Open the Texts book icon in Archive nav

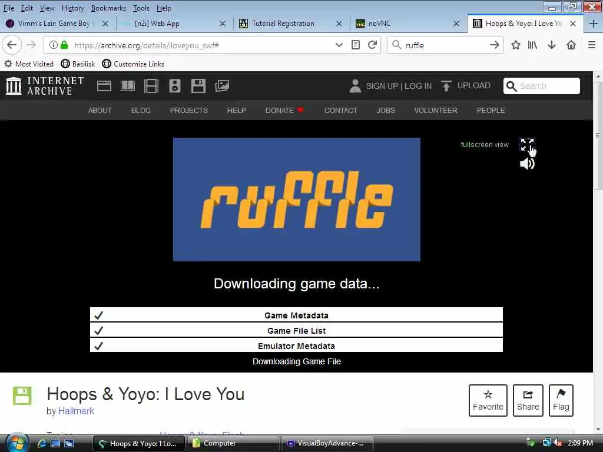click(128, 86)
